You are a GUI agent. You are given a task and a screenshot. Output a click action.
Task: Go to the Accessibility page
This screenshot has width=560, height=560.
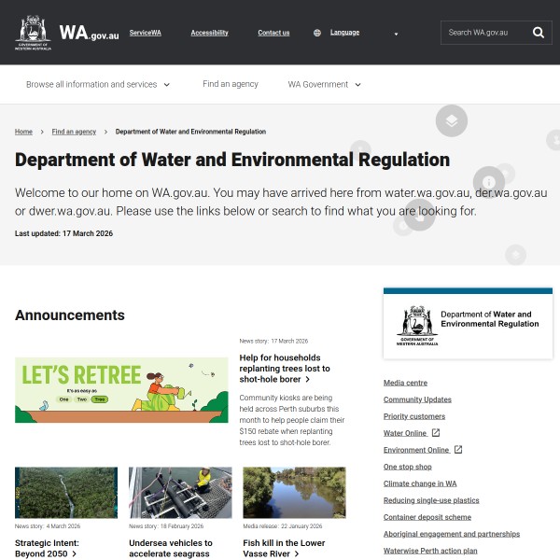pos(209,33)
